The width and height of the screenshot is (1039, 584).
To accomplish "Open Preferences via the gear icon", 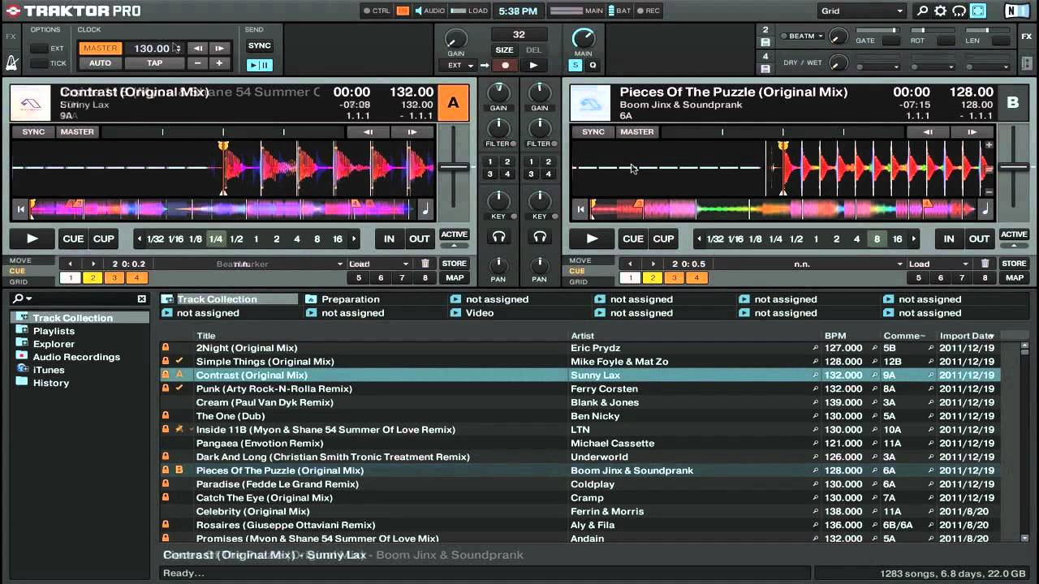I will coord(941,11).
